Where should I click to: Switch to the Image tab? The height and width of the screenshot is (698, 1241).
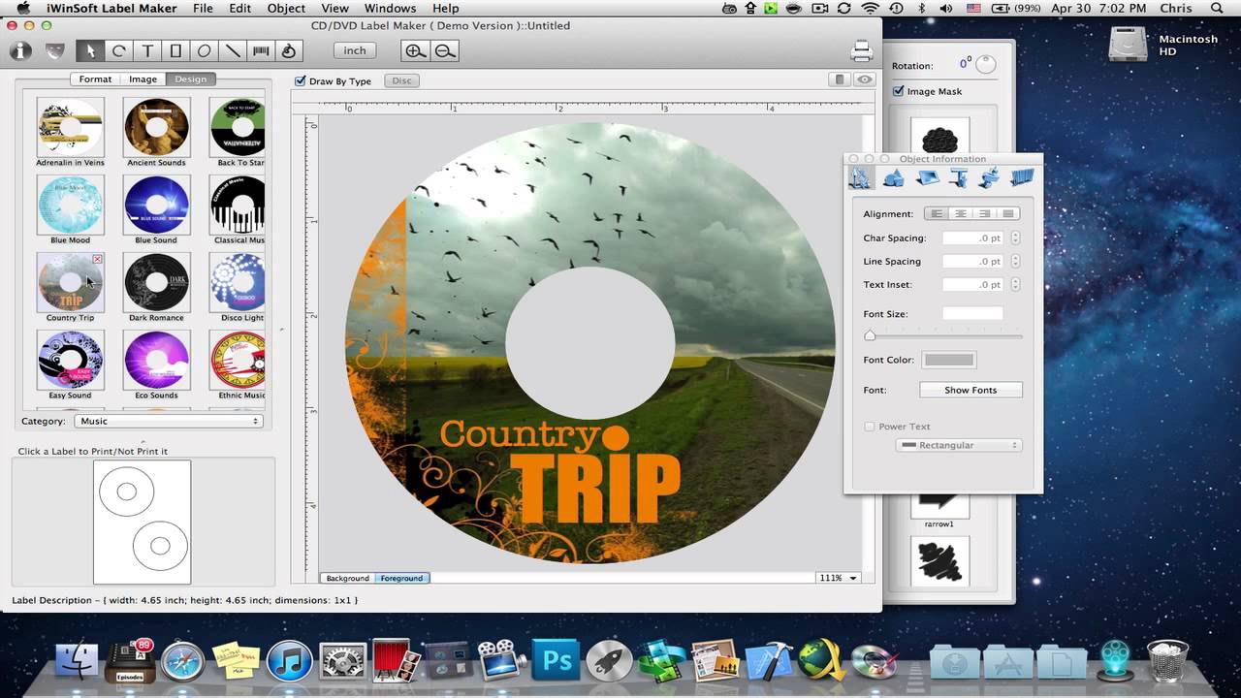143,79
